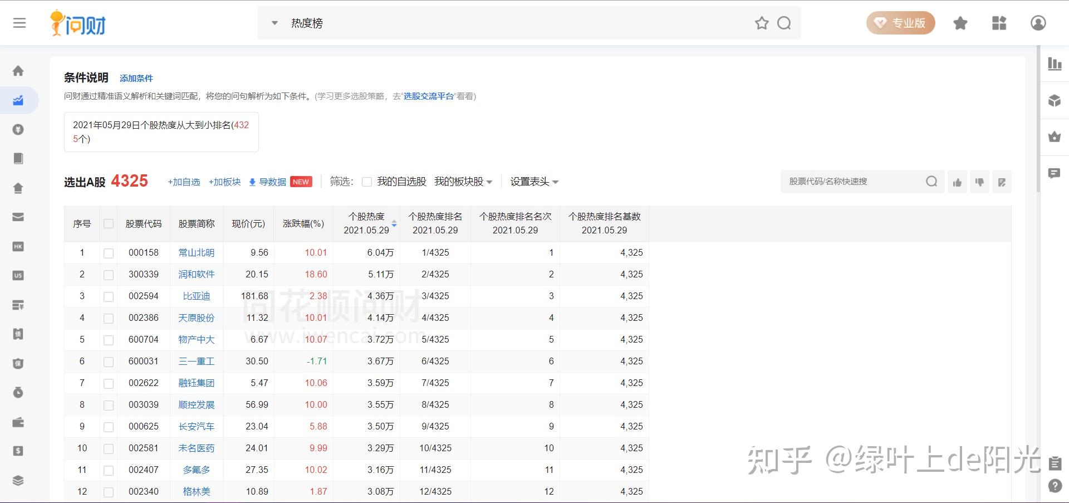This screenshot has width=1069, height=503.
Task: Check the box for stock 300339
Action: click(109, 275)
